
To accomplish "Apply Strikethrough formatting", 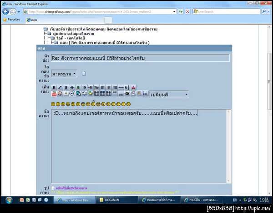I will pos(72,87).
